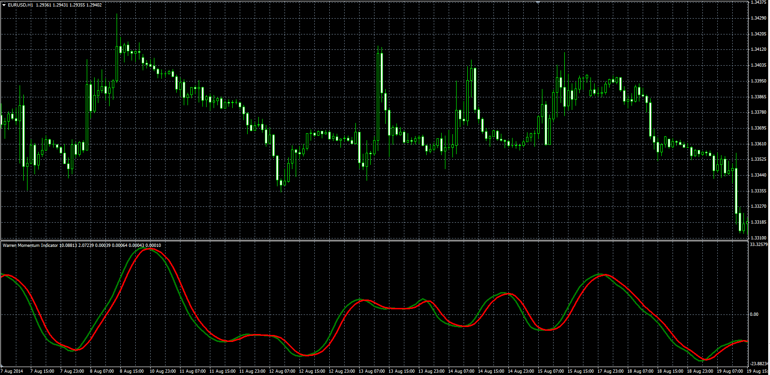Click the 7 Aug 23:00 time label
Image resolution: width=770 pixels, height=375 pixels.
[x=72, y=372]
